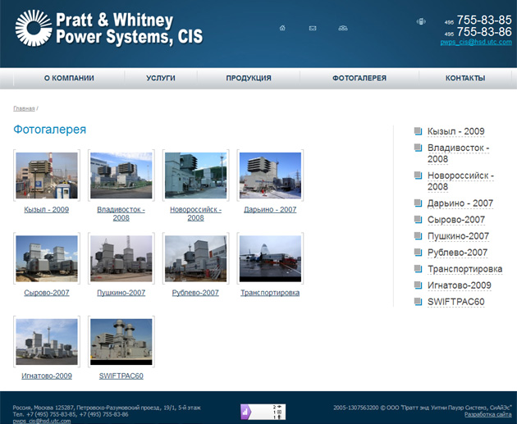Open Разработка сайта link in the footer
Viewport: 517px width, 424px height.
point(487,414)
